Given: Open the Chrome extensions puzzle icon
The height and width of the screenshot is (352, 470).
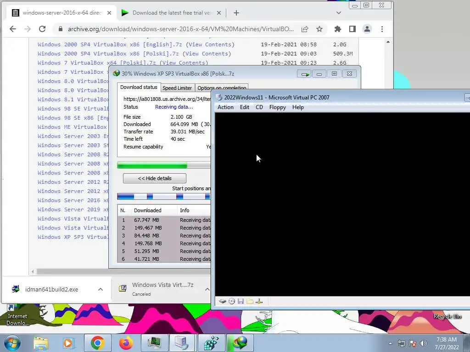Looking at the screenshot, I should [338, 29].
